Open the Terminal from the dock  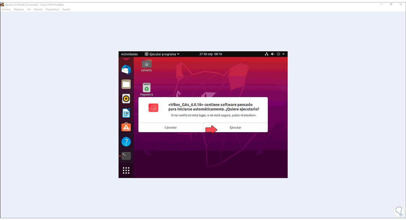click(x=126, y=156)
